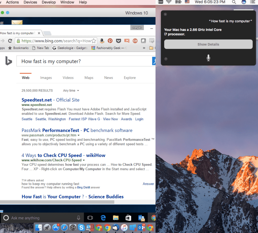Switch to the News tab on Bing

tap(109, 78)
